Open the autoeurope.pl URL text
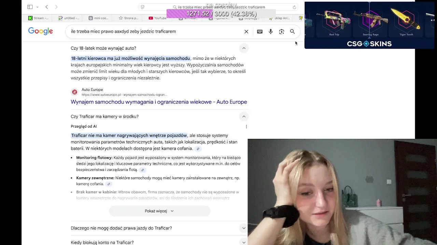The height and width of the screenshot is (245, 437). (x=124, y=95)
